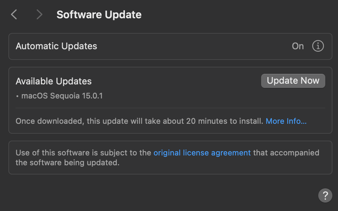Screen dimensions: 338x211
Task: Click "the software being updated." text line
Action: [67, 163]
